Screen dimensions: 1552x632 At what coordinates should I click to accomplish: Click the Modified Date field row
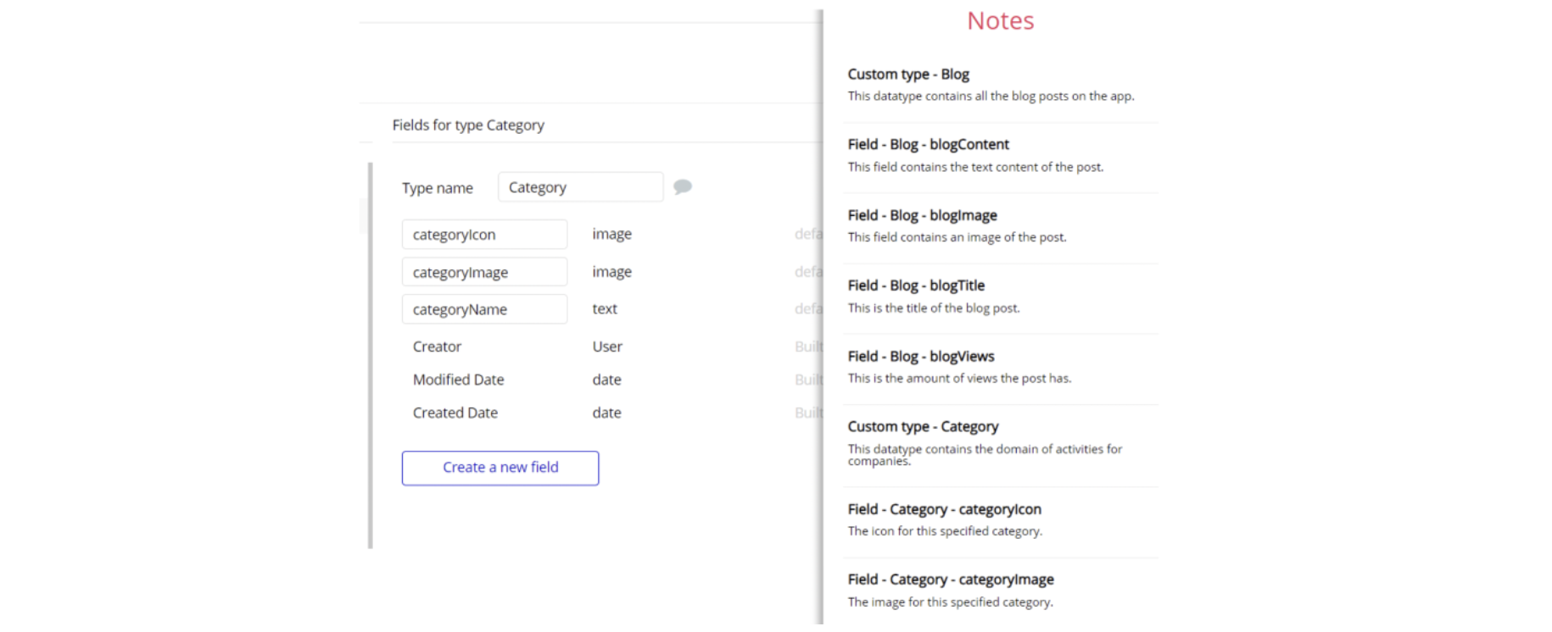pyautogui.click(x=458, y=380)
